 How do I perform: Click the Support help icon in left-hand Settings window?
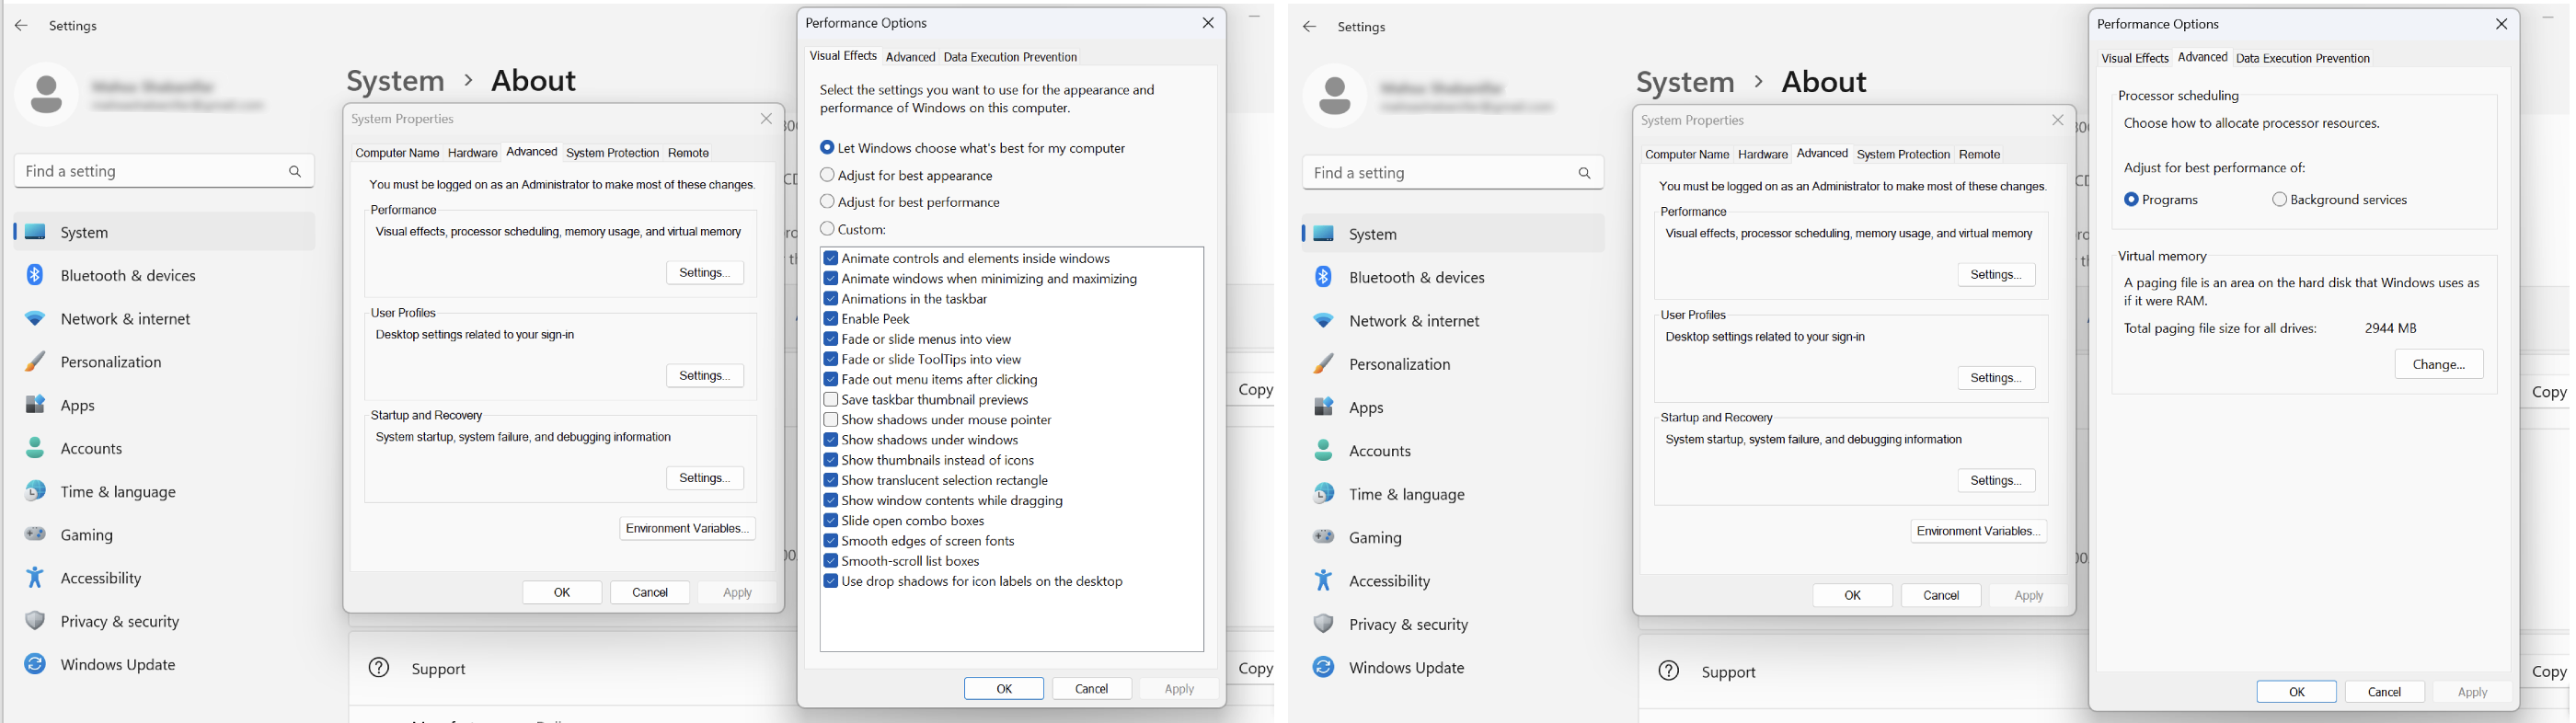point(379,668)
